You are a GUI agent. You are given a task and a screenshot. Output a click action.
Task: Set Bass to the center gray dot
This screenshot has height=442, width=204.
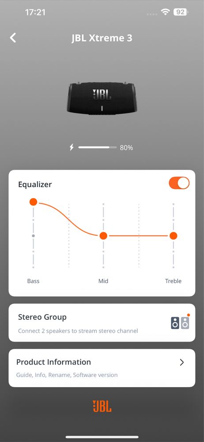coord(33,236)
